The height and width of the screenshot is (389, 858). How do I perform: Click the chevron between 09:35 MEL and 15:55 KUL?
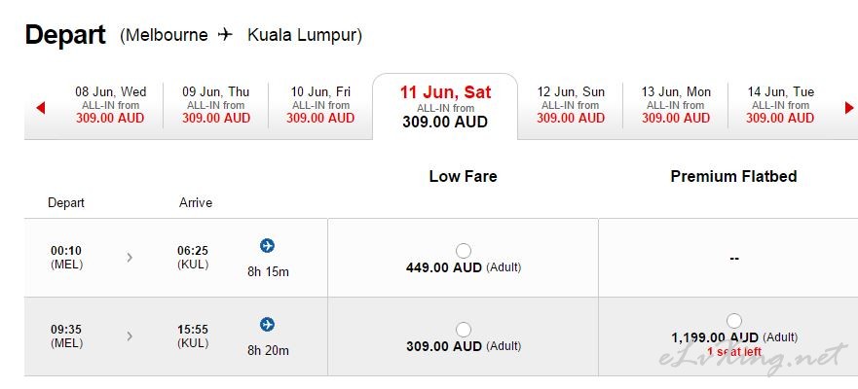coord(130,336)
